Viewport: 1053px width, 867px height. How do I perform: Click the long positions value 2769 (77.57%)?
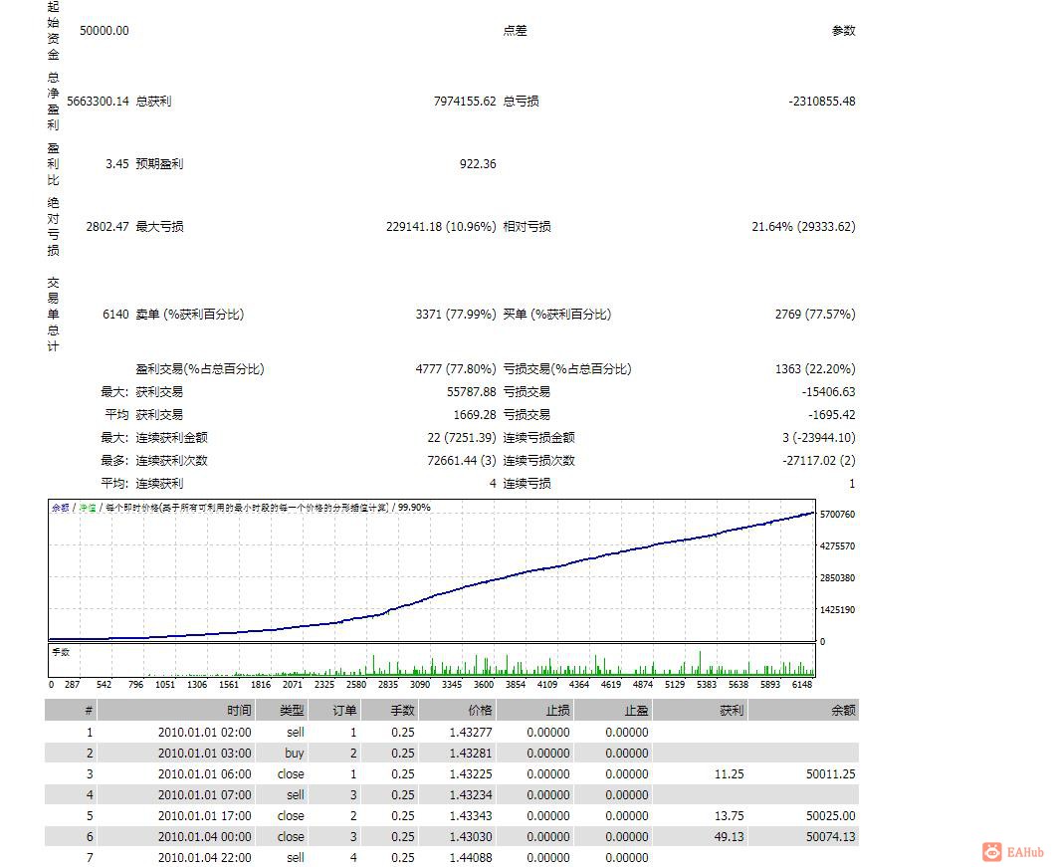pos(815,315)
